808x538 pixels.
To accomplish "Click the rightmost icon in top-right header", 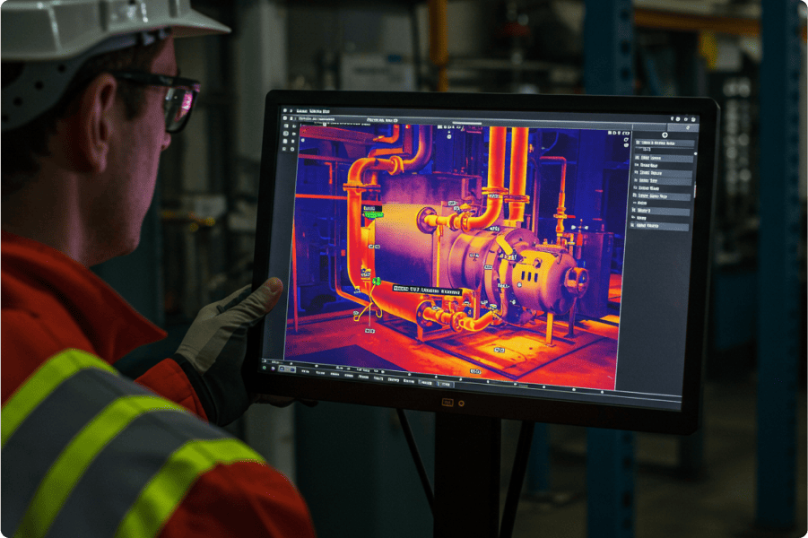I will (693, 119).
